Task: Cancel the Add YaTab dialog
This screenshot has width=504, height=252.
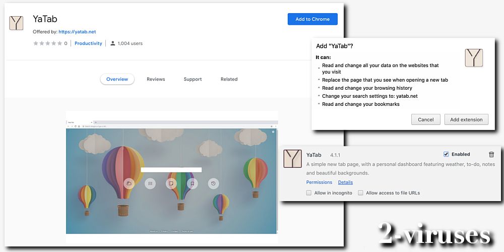Action: [x=425, y=119]
